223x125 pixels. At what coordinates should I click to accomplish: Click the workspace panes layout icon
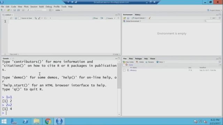tap(50, 10)
